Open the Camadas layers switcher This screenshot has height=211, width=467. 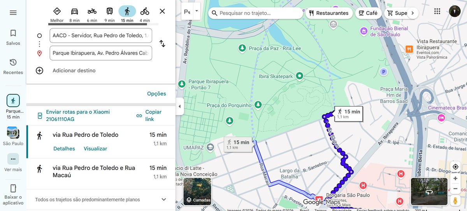(197, 192)
